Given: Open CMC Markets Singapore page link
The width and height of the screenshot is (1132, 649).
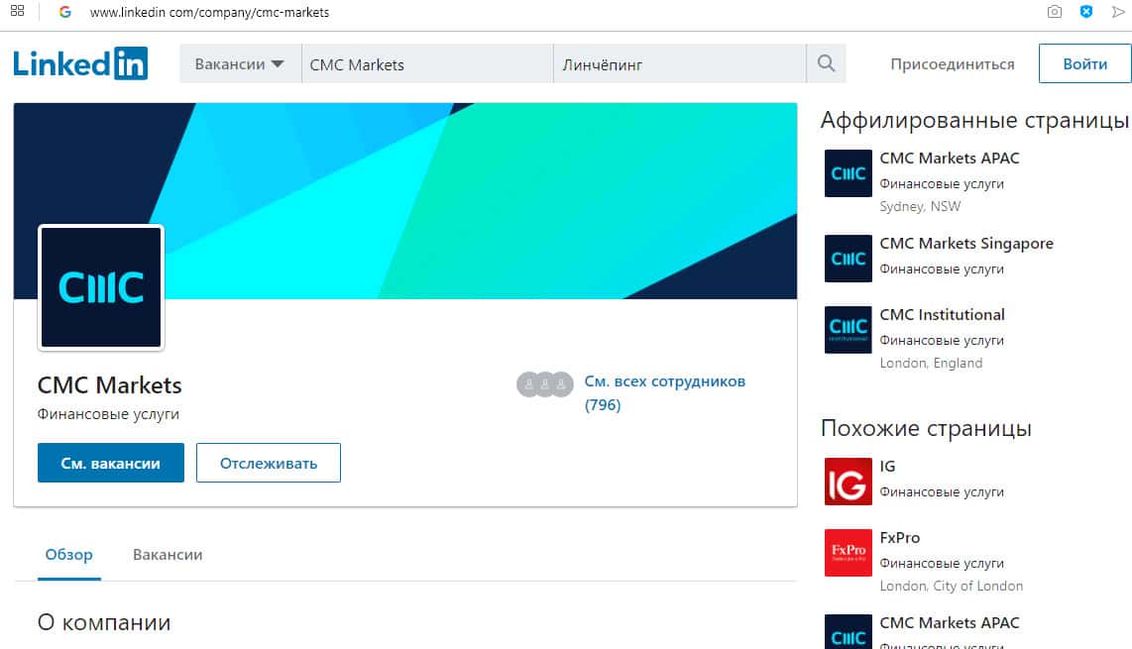Looking at the screenshot, I should (965, 244).
